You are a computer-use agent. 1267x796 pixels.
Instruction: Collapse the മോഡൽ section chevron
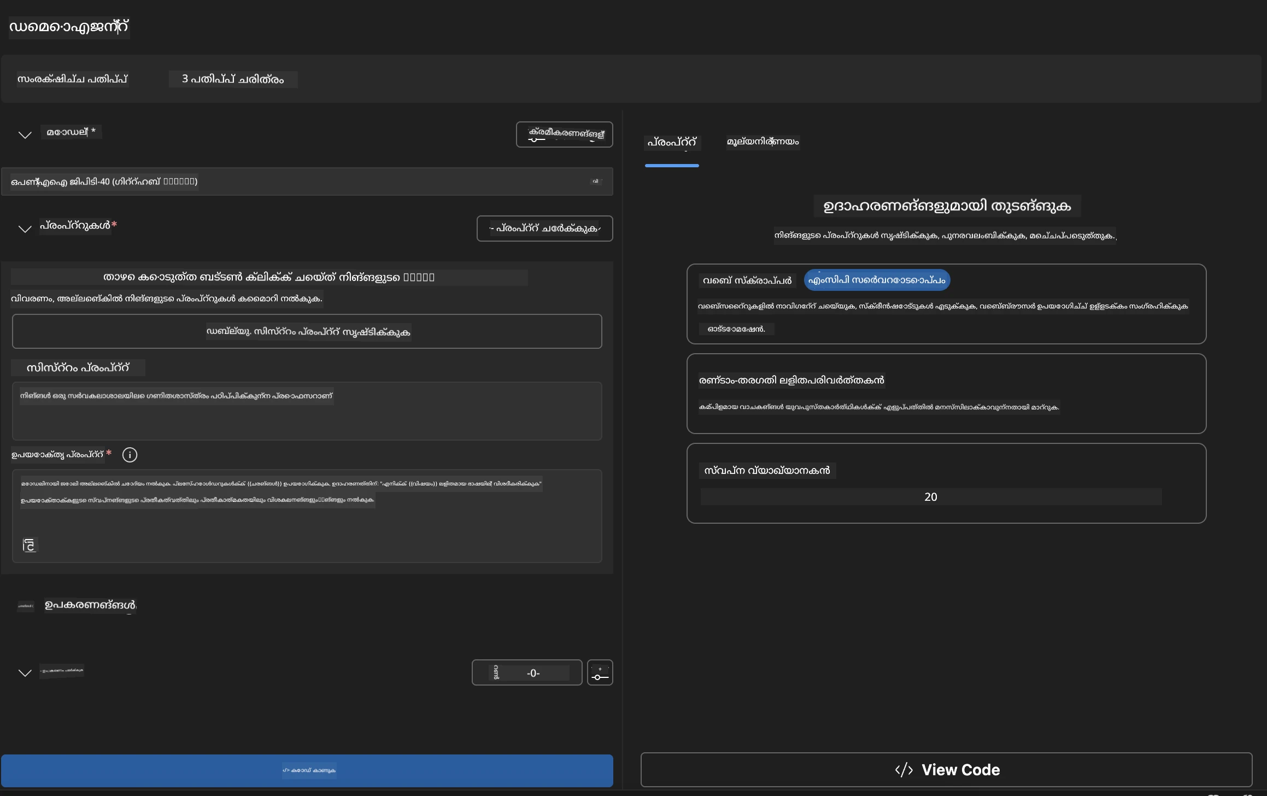[25, 134]
